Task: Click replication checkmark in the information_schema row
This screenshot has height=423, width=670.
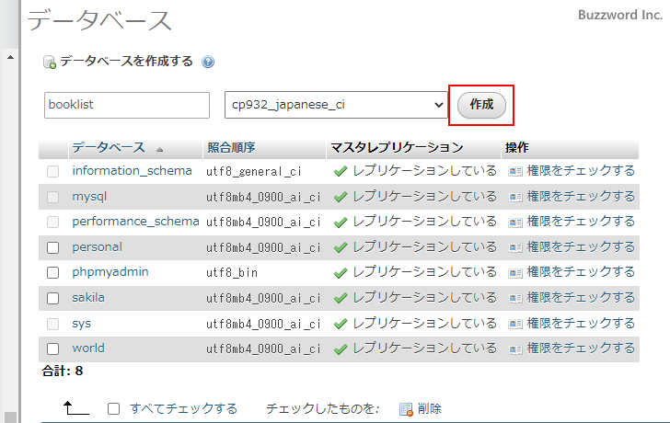Action: click(341, 172)
